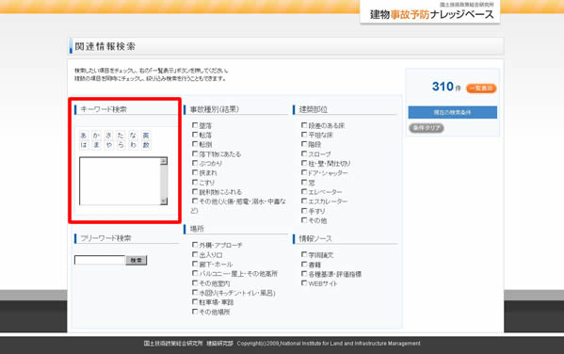
Task: Check the 窓 checkbox
Action: [x=304, y=182]
